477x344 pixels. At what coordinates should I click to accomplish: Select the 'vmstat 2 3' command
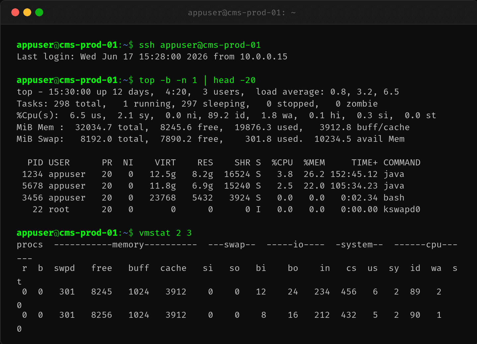pyautogui.click(x=165, y=233)
